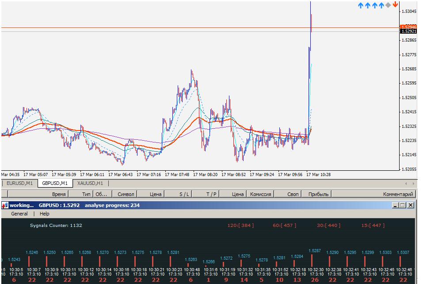
Task: Click the S / L column header
Action: 178,194
